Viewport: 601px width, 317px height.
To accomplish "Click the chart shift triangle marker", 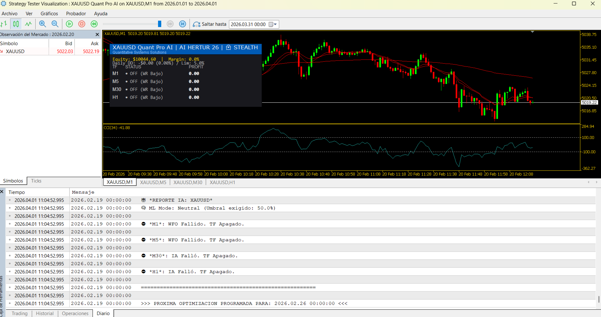I will click(x=532, y=32).
